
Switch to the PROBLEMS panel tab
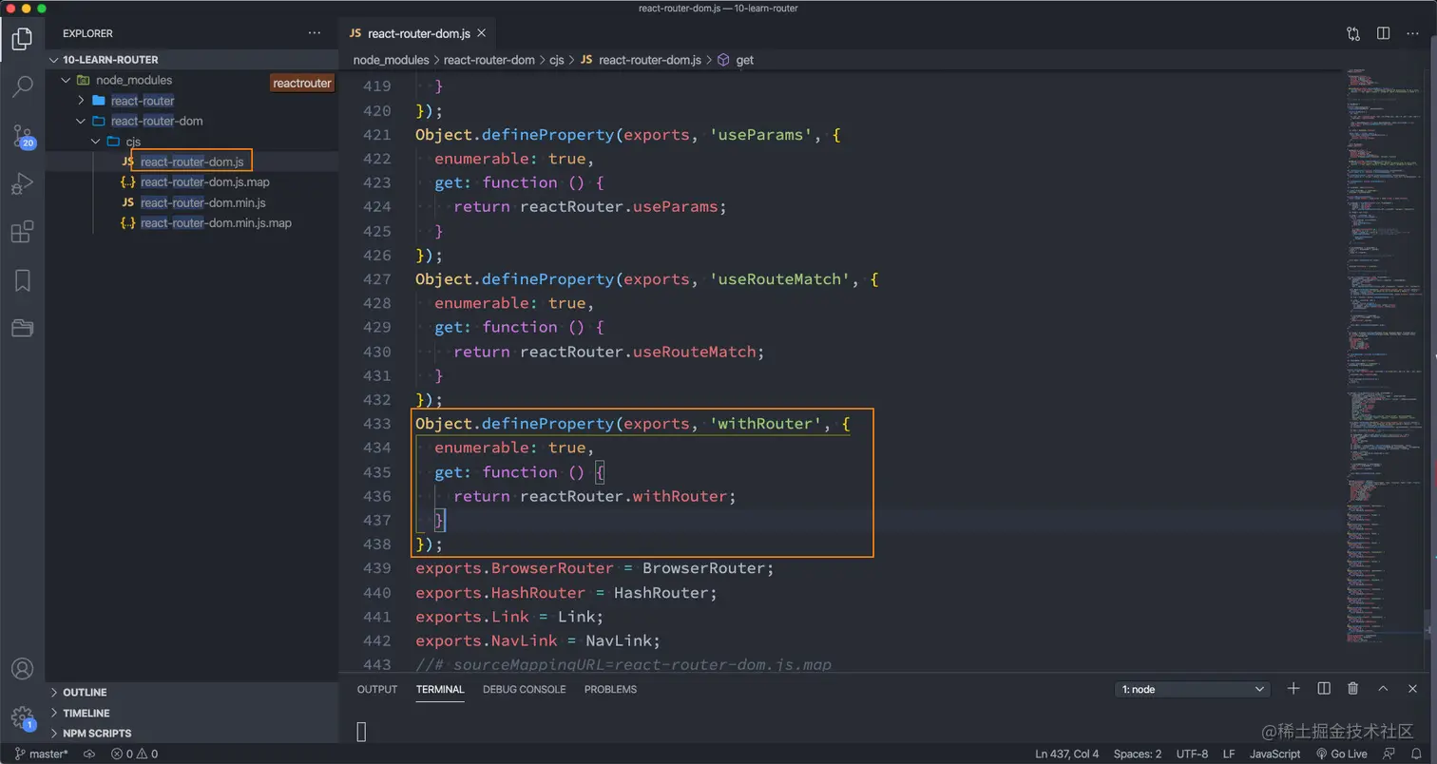click(610, 689)
